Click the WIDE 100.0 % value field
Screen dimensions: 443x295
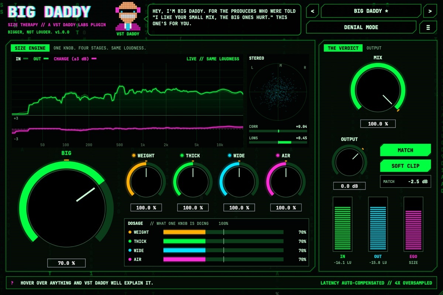(239, 208)
